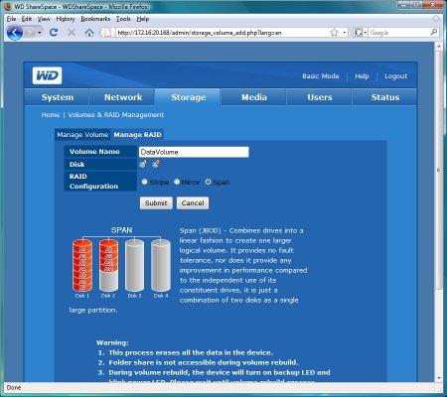
Task: Open the Manage RAID tab
Action: click(x=137, y=135)
